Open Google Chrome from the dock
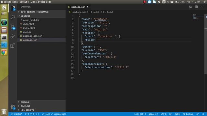Viewport: 207px width, 116px height. coord(4,52)
